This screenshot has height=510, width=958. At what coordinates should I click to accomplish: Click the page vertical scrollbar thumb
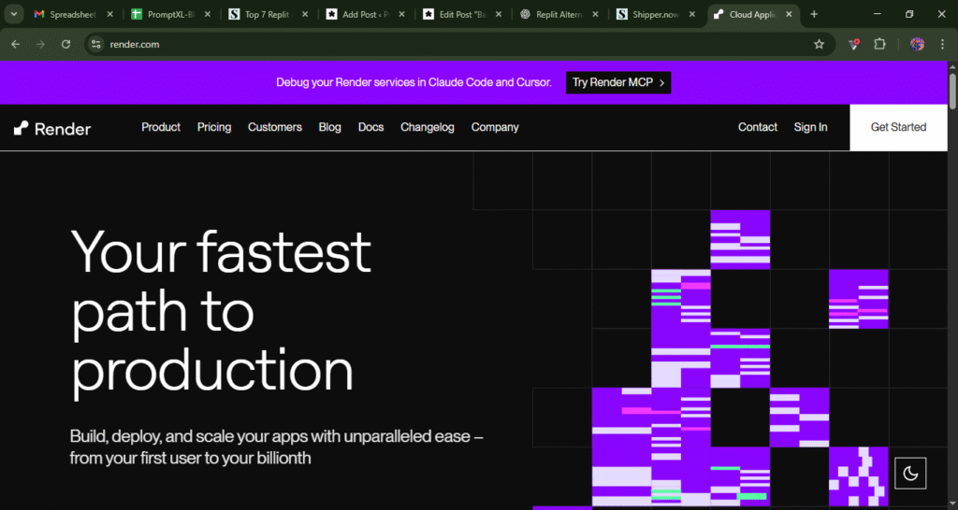click(x=952, y=92)
